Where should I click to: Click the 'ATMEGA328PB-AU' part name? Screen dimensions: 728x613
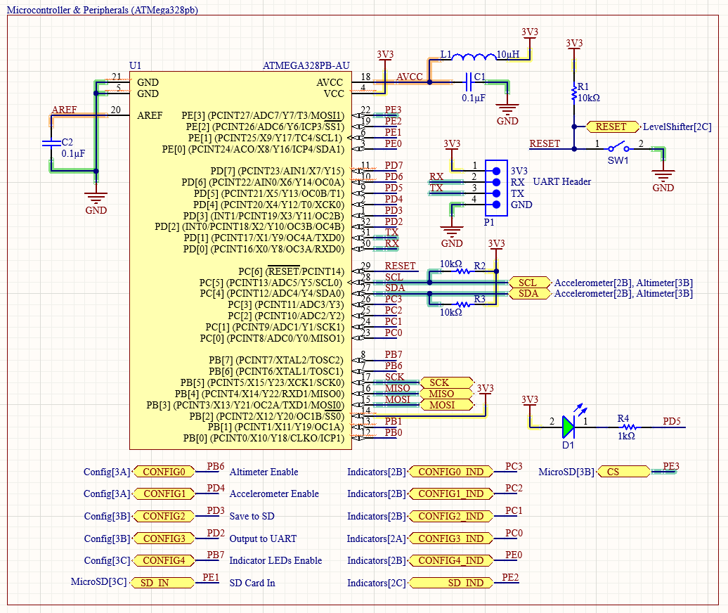coord(306,65)
